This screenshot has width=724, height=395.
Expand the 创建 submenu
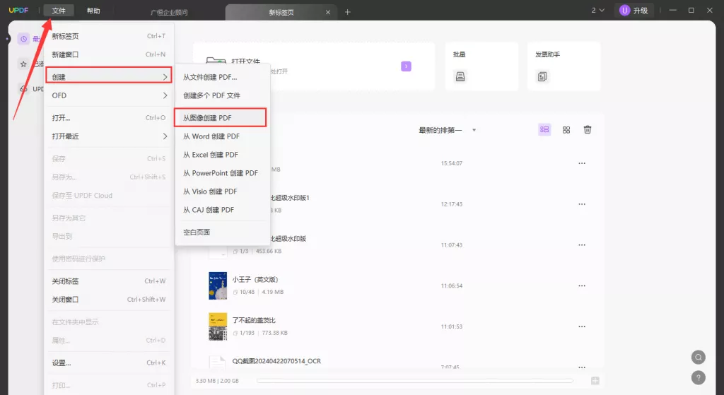click(x=108, y=75)
